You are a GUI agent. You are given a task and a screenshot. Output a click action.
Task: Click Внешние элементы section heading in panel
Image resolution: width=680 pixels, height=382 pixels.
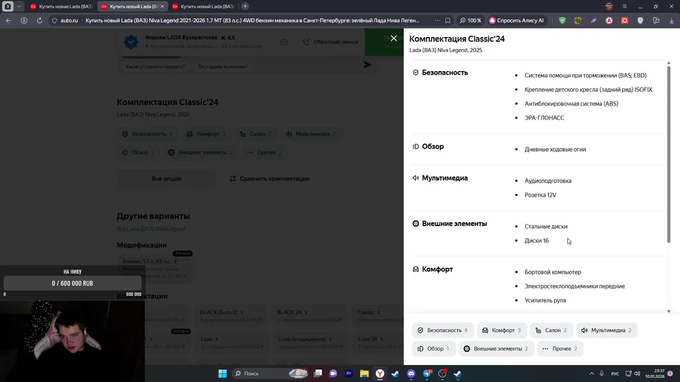tap(454, 224)
